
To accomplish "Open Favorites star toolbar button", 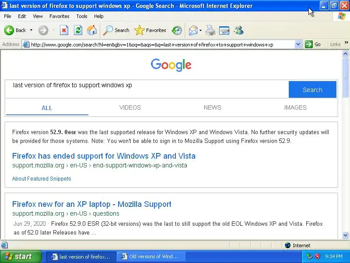I will pos(150,30).
